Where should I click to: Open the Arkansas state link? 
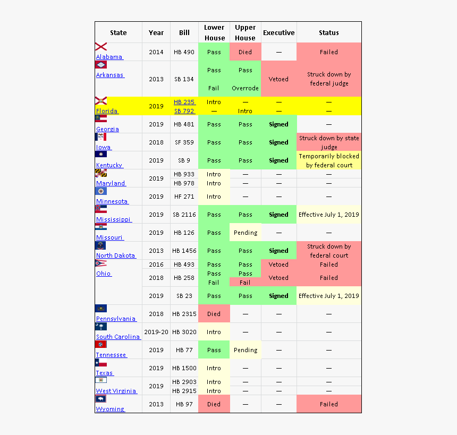(x=110, y=74)
